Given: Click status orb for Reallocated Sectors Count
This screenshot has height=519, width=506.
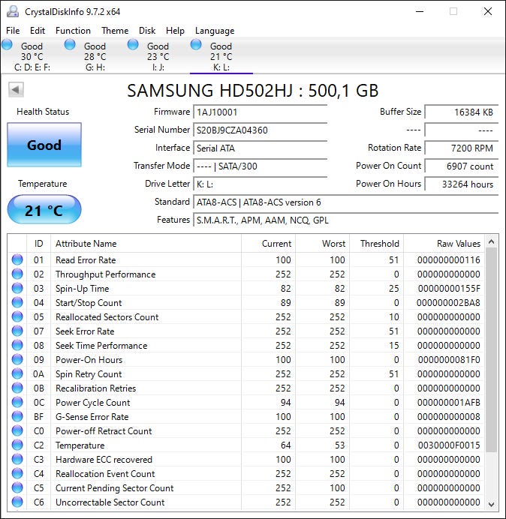Looking at the screenshot, I should click(17, 317).
